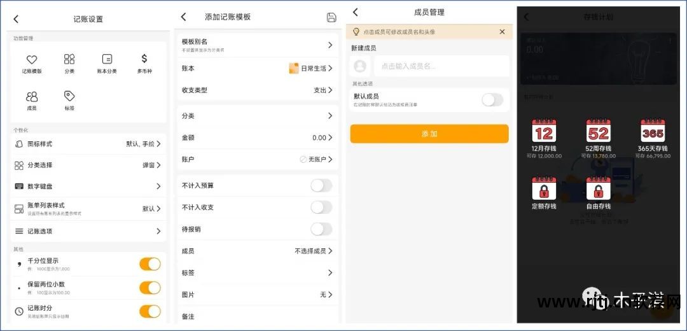Expand 分类选择 option 弹窗

point(151,165)
